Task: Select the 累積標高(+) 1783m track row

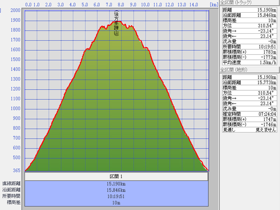Action: (x=250, y=52)
